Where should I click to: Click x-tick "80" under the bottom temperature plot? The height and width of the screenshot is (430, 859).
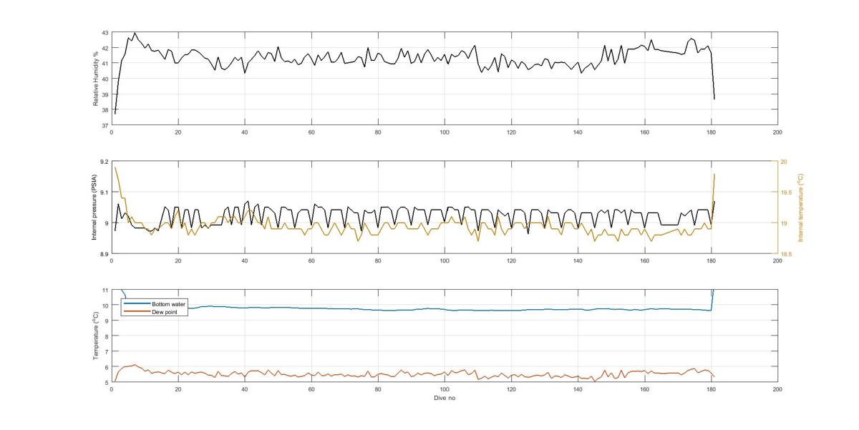378,390
